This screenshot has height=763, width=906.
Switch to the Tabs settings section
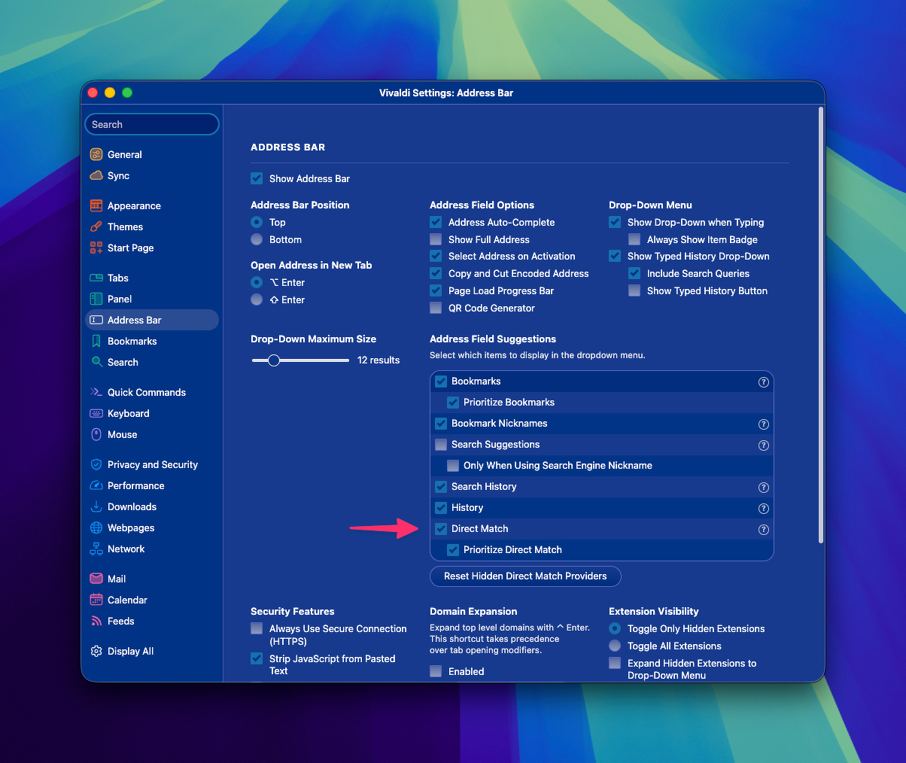pyautogui.click(x=118, y=278)
